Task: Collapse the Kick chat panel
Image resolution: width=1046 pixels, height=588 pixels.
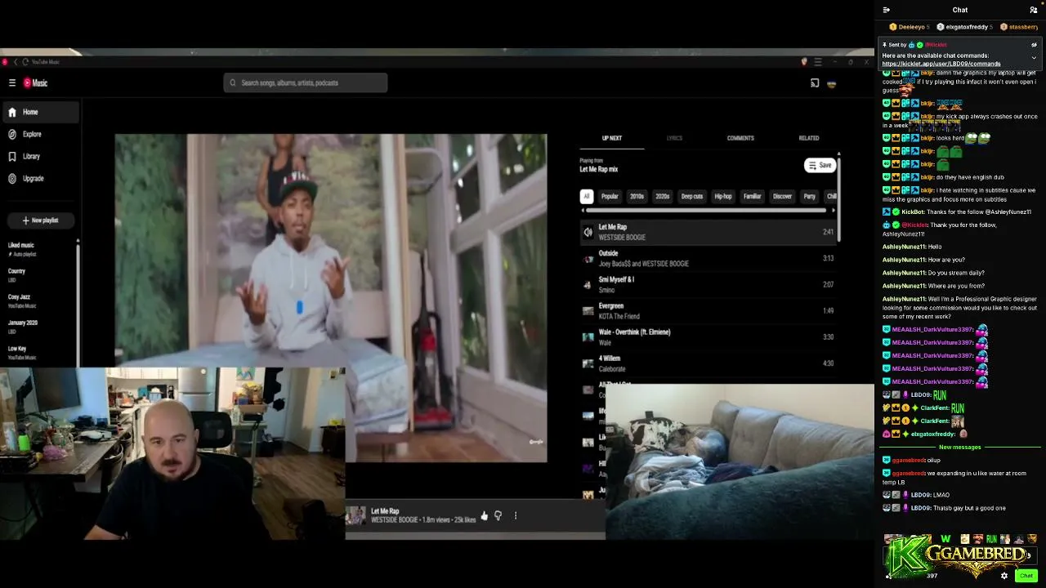Action: tap(887, 10)
